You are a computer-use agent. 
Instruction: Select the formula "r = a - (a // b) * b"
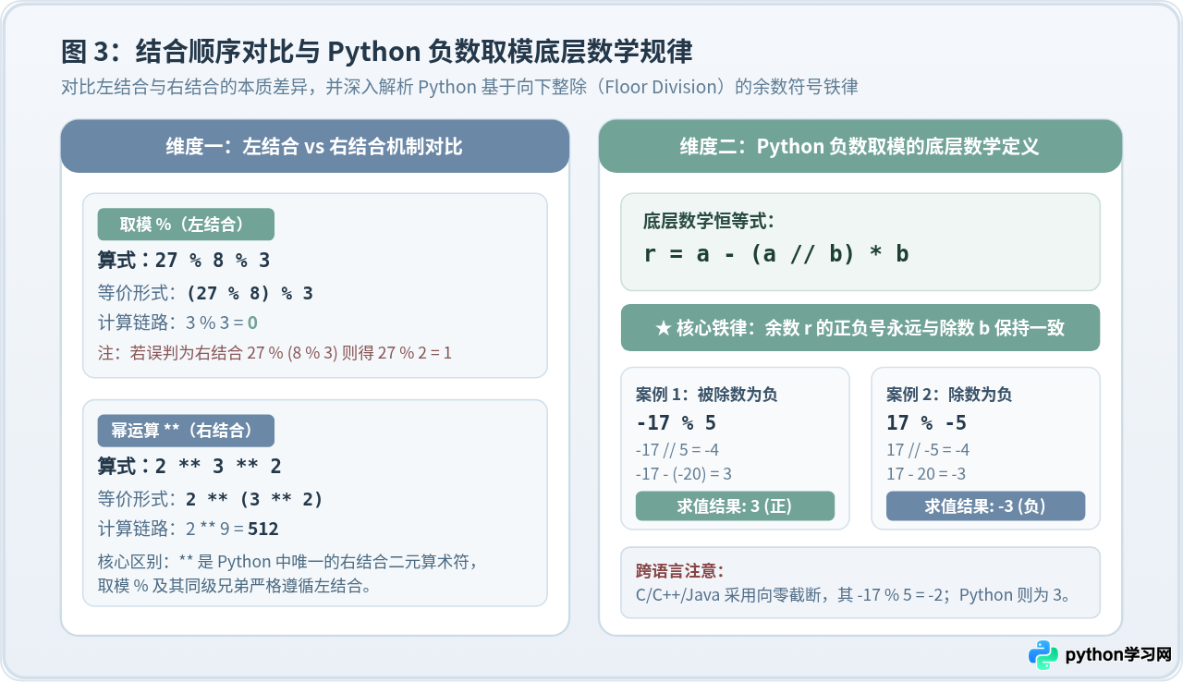pyautogui.click(x=776, y=254)
